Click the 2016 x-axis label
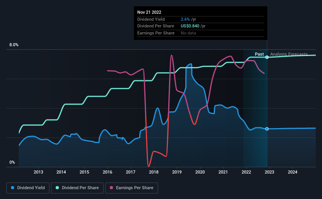322x199 pixels. pos(107,172)
